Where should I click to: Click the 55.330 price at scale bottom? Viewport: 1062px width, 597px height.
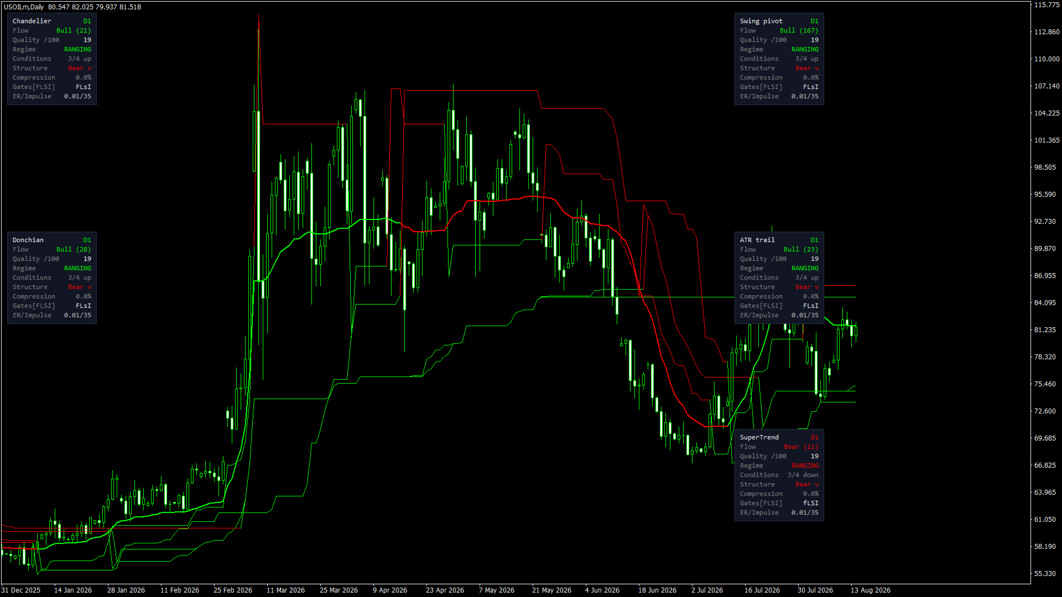pos(1045,574)
